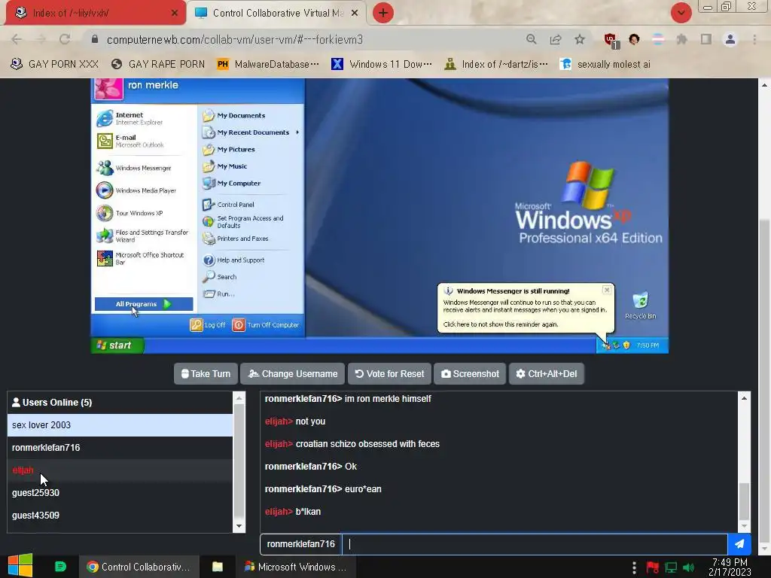Open Help and Support in Start menu

click(233, 260)
